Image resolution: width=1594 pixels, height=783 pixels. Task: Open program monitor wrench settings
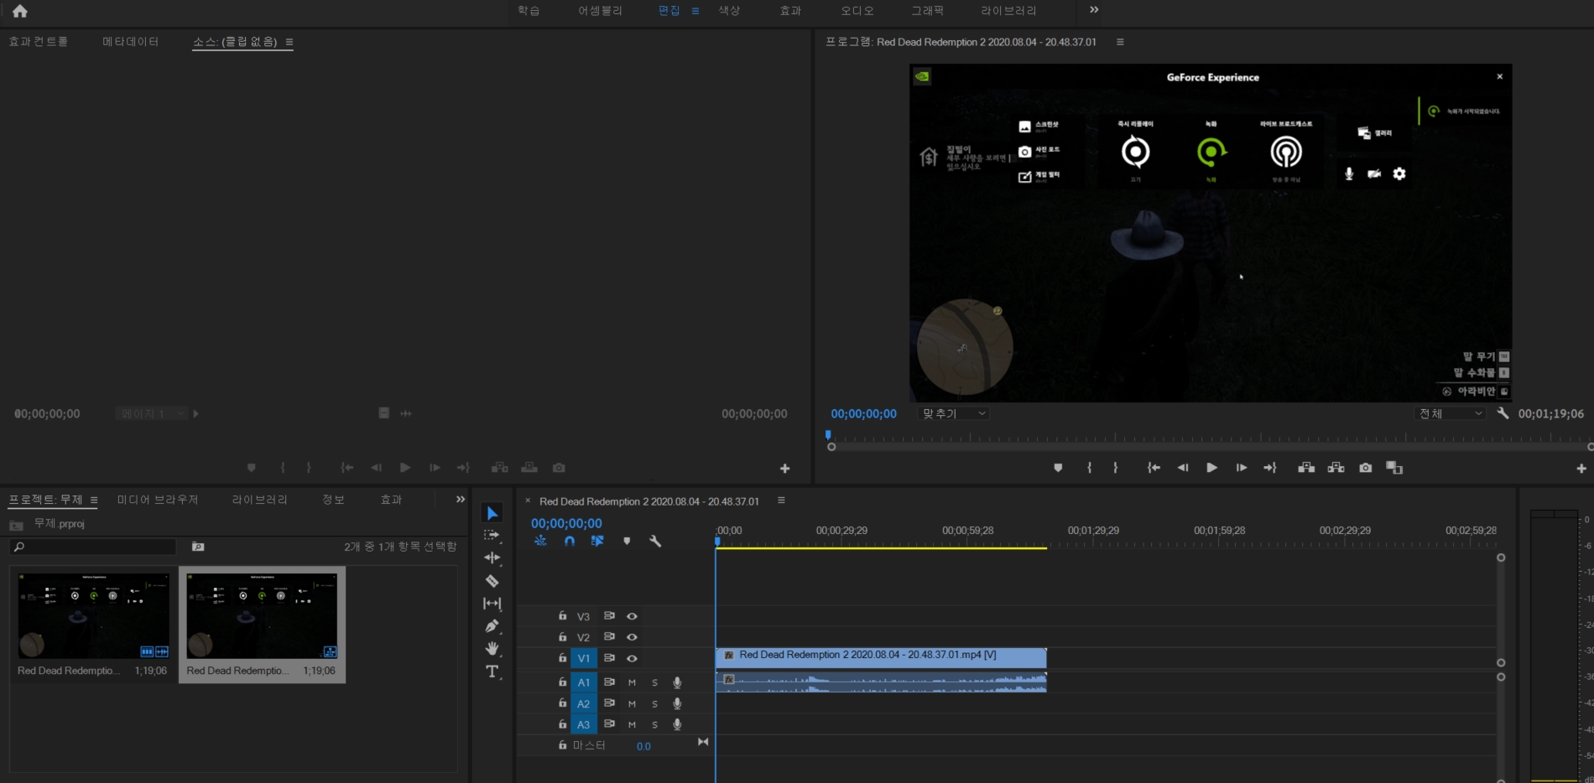[1503, 413]
